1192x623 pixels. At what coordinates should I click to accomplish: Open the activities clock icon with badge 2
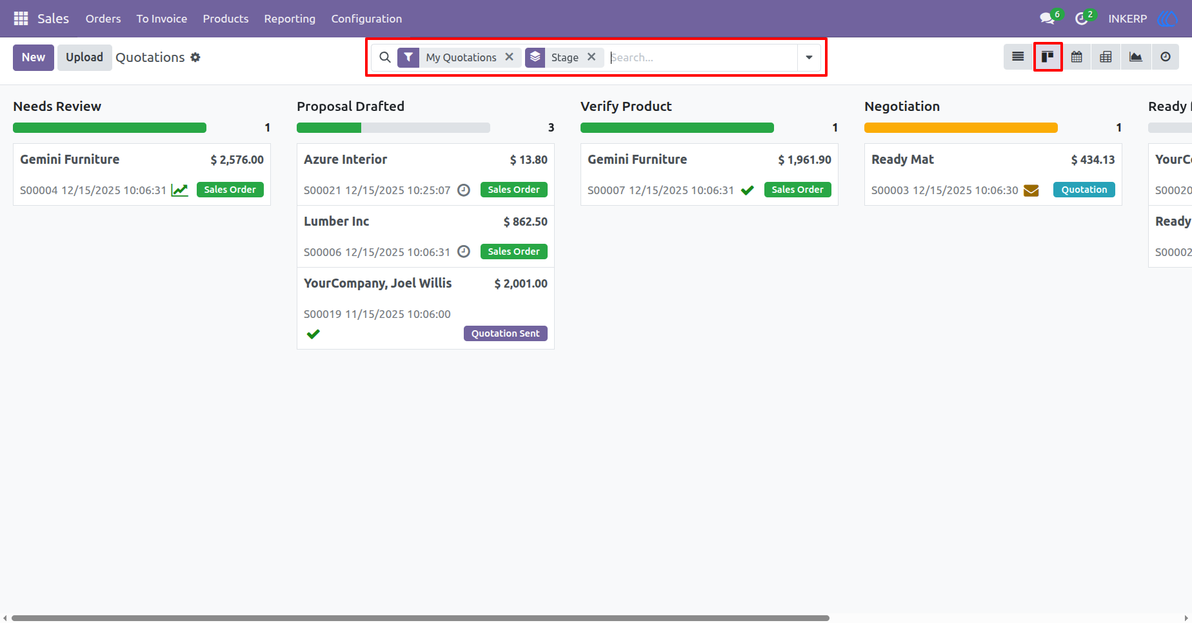[1082, 19]
